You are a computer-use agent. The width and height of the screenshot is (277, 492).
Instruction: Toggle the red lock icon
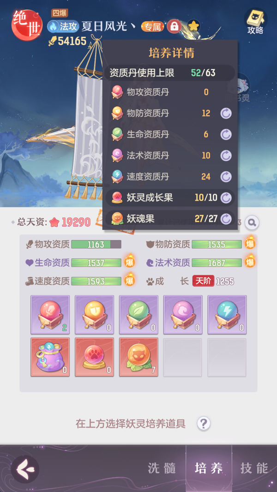click(174, 26)
